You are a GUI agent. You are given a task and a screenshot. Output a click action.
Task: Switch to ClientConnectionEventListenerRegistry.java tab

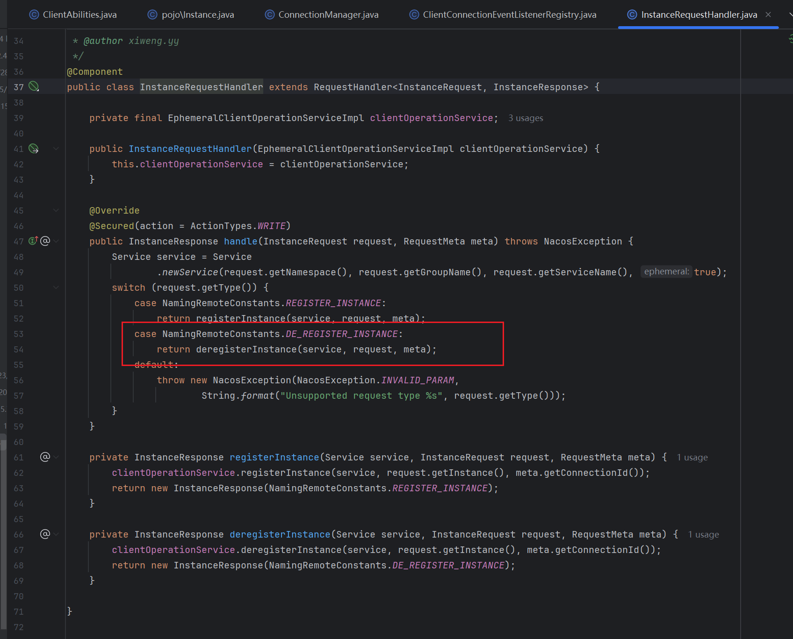coord(509,15)
